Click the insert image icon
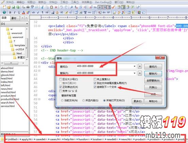The height and width of the screenshot is (143, 188). [53, 12]
